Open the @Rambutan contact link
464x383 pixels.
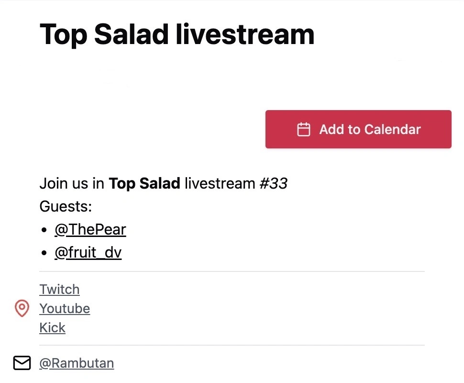[77, 363]
